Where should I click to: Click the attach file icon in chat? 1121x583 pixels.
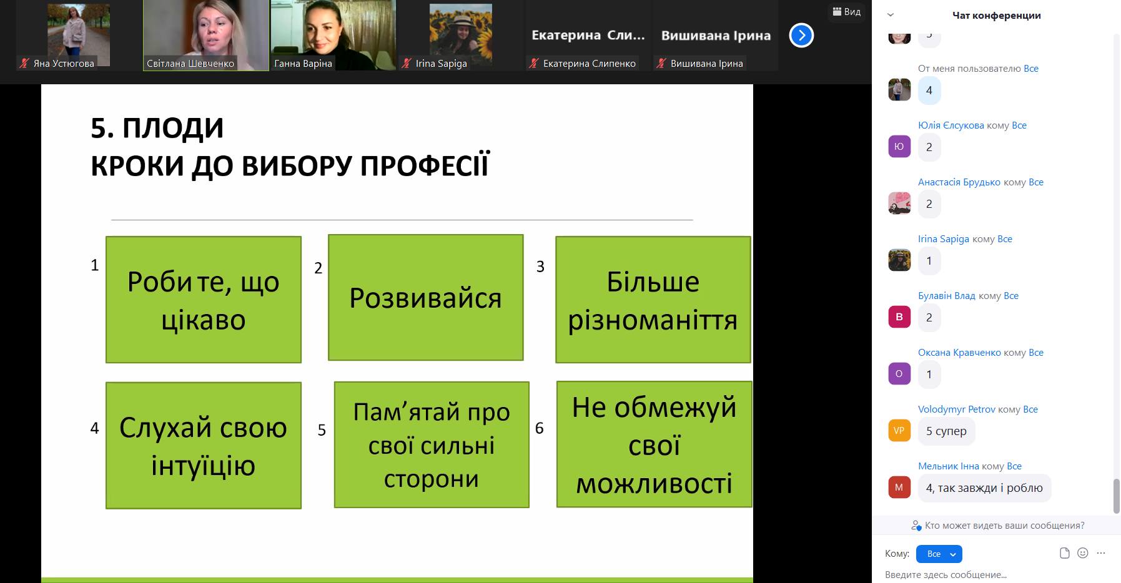pos(1064,553)
